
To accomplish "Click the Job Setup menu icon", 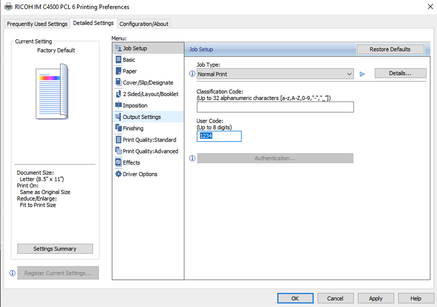I will click(x=118, y=48).
